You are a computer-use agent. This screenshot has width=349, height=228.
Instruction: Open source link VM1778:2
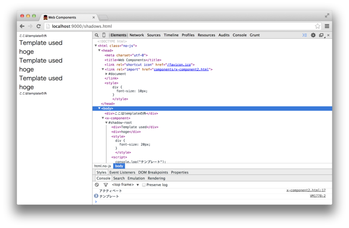click(x=318, y=196)
